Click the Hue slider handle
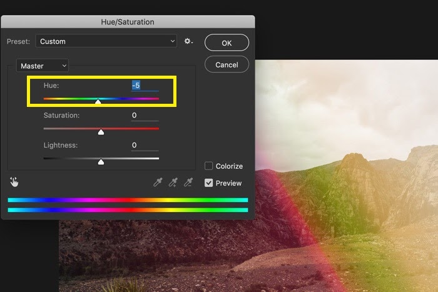The height and width of the screenshot is (292, 438). click(98, 101)
